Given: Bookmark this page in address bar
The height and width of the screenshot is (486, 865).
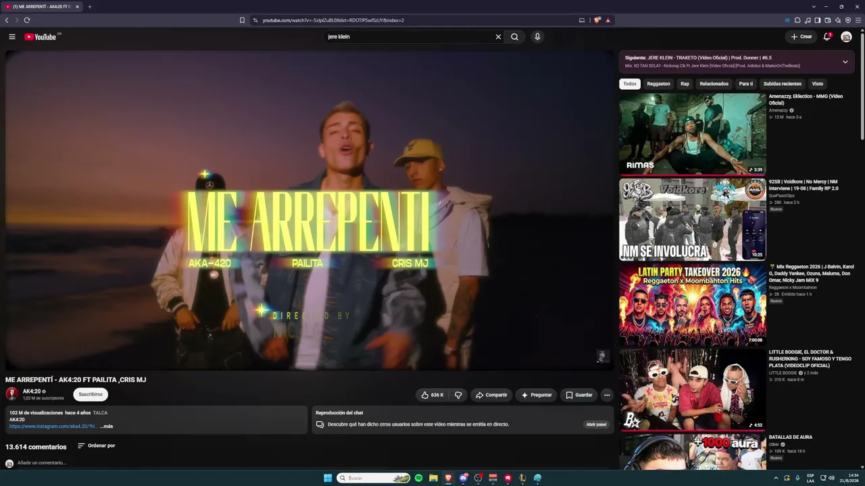Looking at the screenshot, I should coord(242,20).
